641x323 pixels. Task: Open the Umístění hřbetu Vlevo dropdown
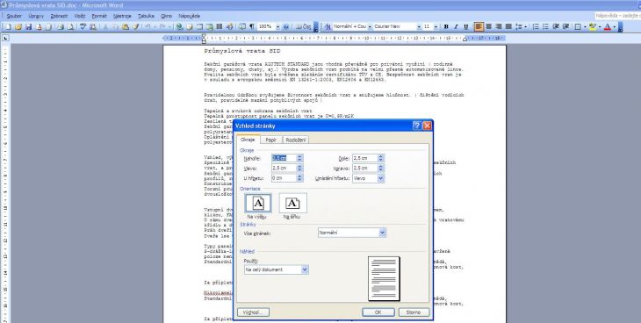pyautogui.click(x=381, y=178)
